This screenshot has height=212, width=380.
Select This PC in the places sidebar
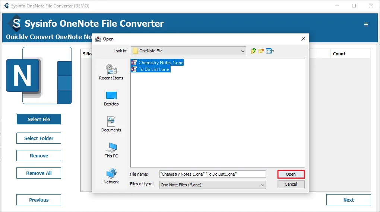[111, 150]
